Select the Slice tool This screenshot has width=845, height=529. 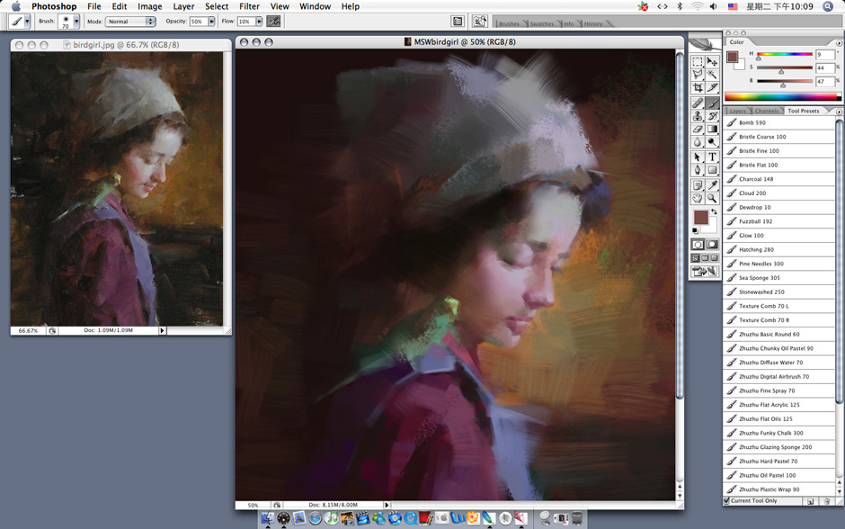712,87
